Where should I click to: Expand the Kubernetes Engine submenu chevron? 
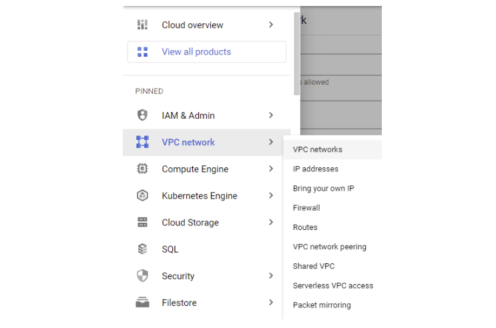tap(271, 195)
